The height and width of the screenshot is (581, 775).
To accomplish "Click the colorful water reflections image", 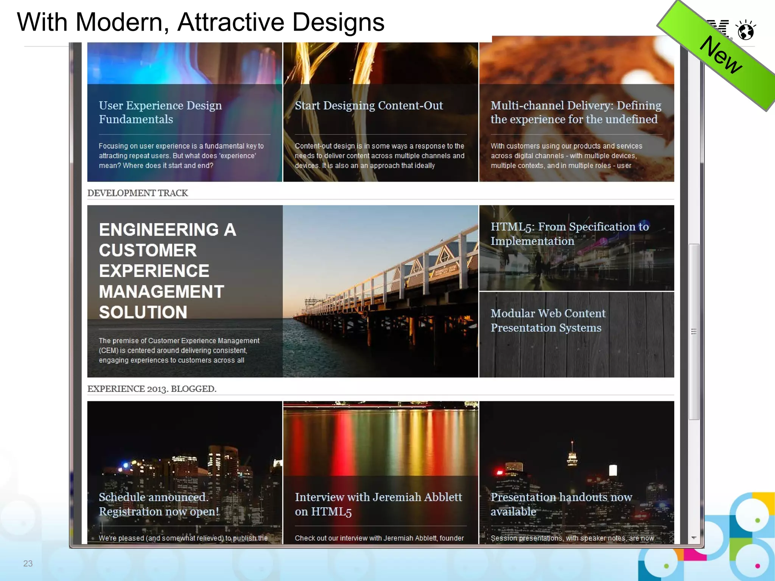I will point(381,439).
